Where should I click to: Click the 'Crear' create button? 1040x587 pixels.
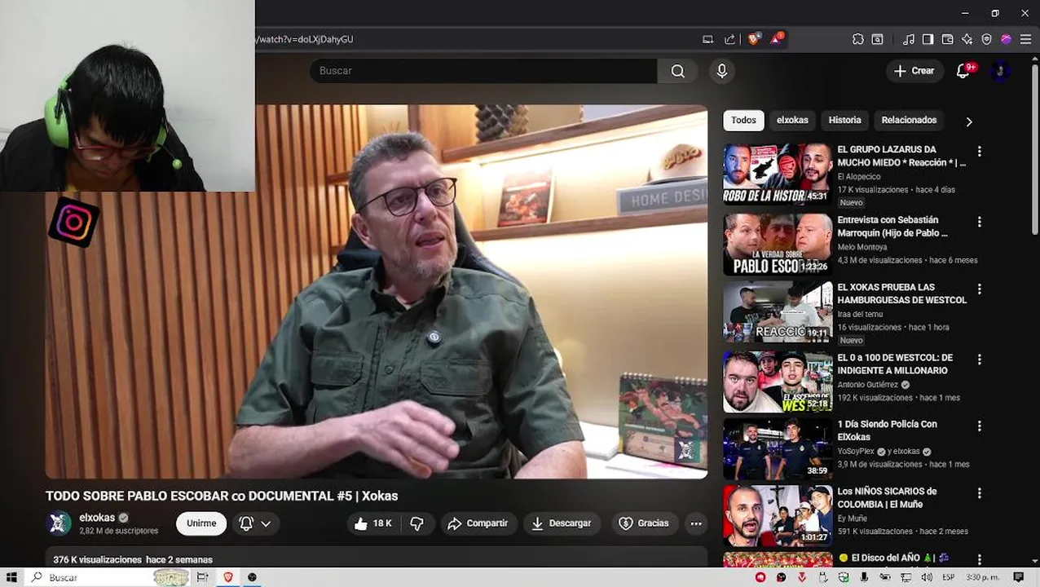click(x=914, y=71)
